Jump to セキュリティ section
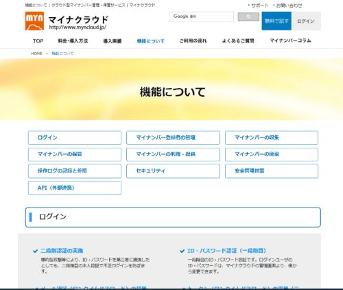 coord(173,171)
